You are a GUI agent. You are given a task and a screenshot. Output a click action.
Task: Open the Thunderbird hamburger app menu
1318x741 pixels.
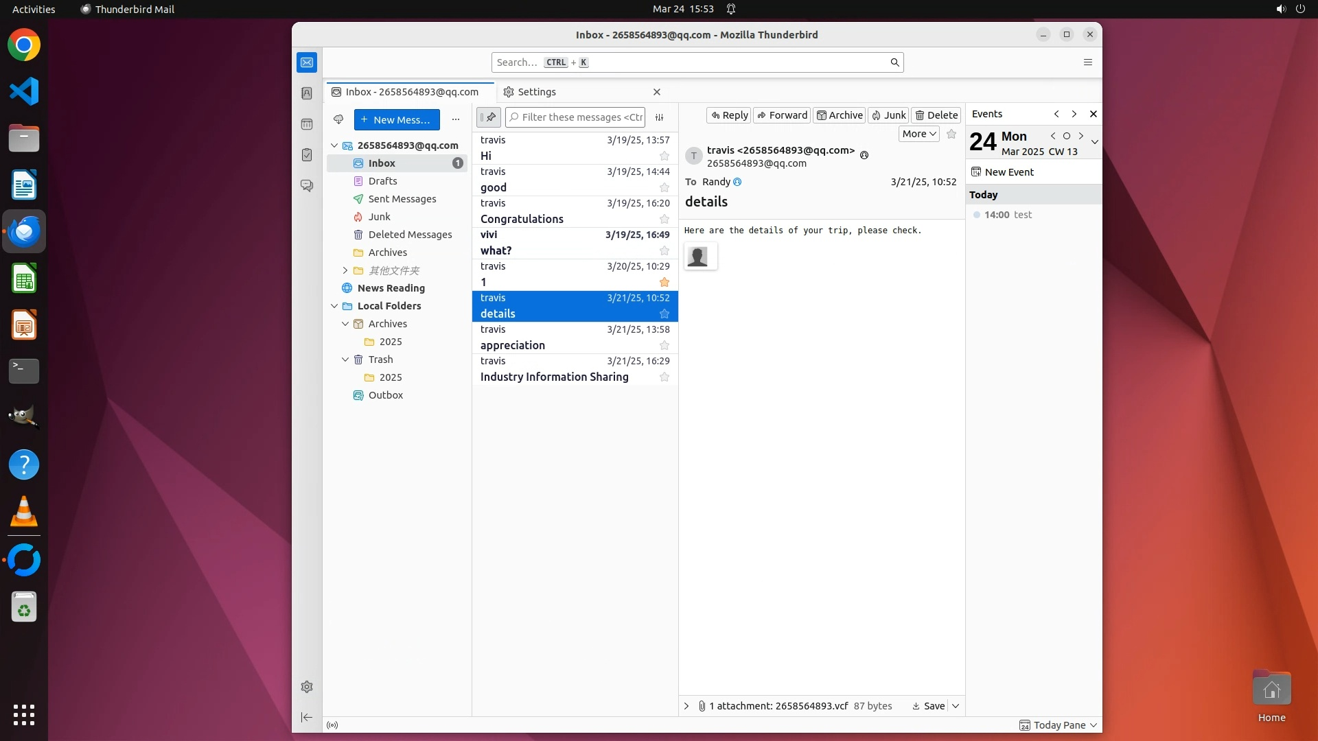(1087, 62)
